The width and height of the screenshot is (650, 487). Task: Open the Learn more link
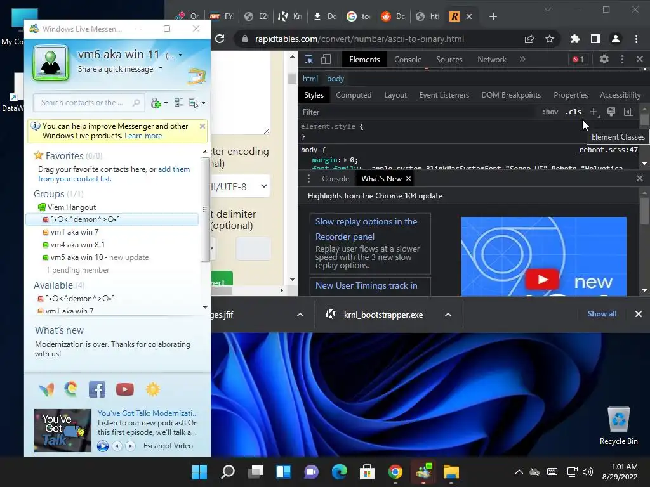[143, 136]
